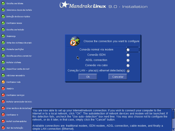Click Coneção LAN placa(s) ethernet detectada(s) label
175x131 pixels.
96,70
